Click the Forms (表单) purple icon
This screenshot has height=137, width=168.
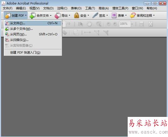[x=114, y=15]
